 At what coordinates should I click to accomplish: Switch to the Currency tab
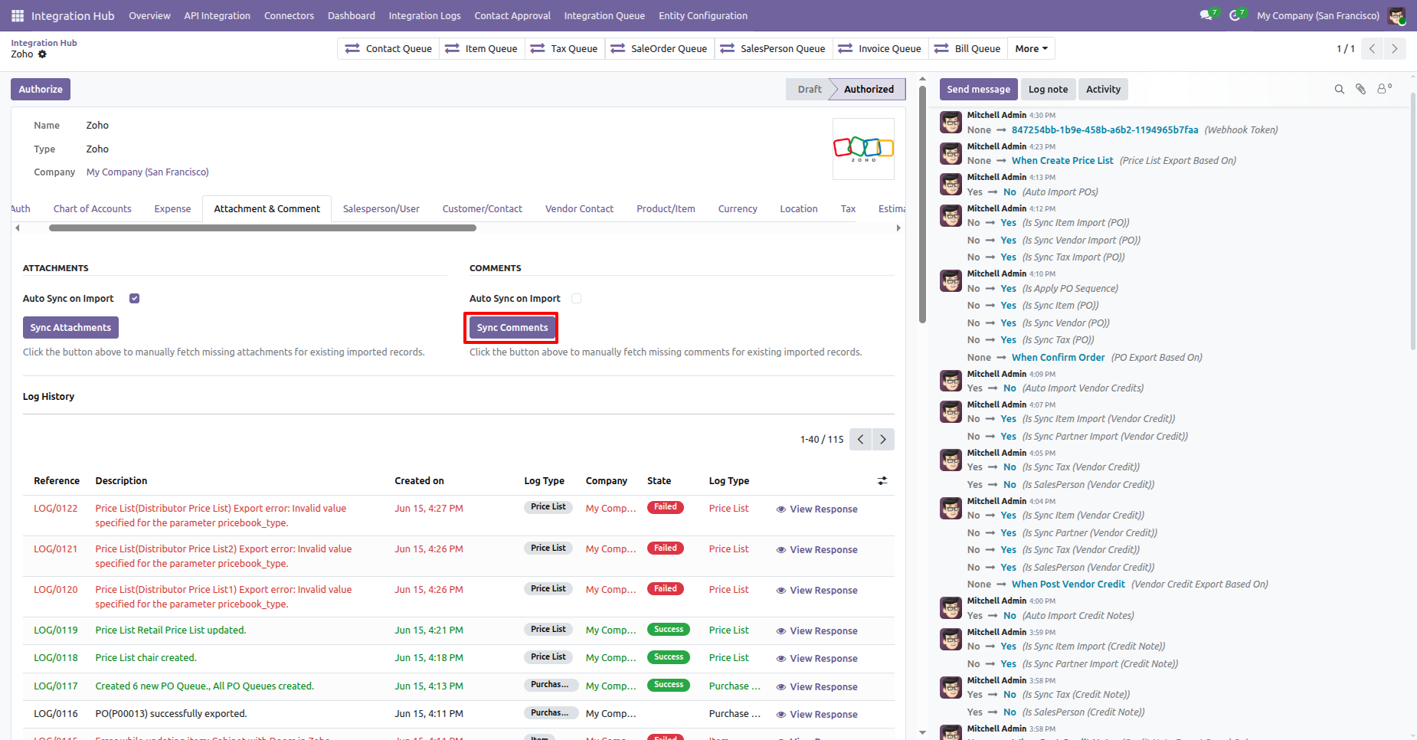[x=738, y=209]
